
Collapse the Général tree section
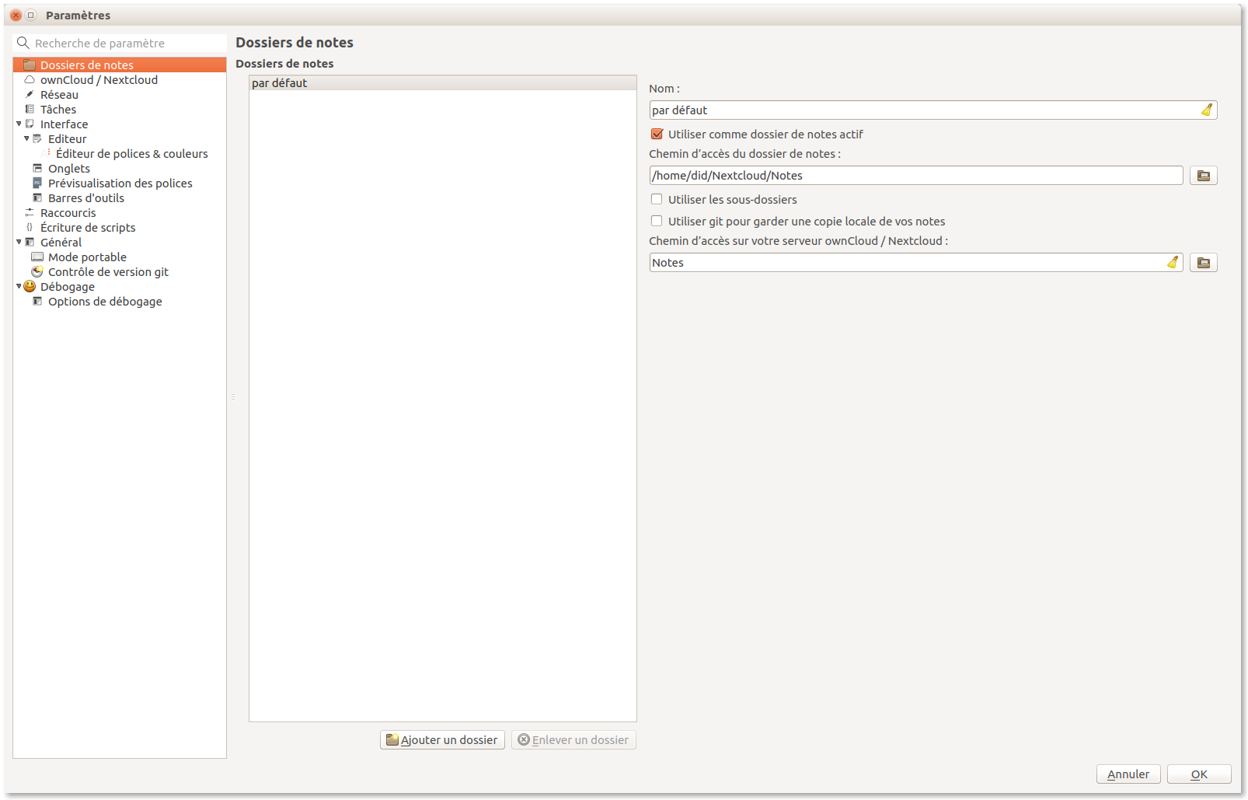[x=19, y=243]
